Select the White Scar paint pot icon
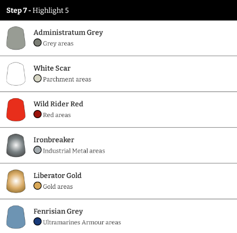237x233 pixels. click(x=16, y=74)
